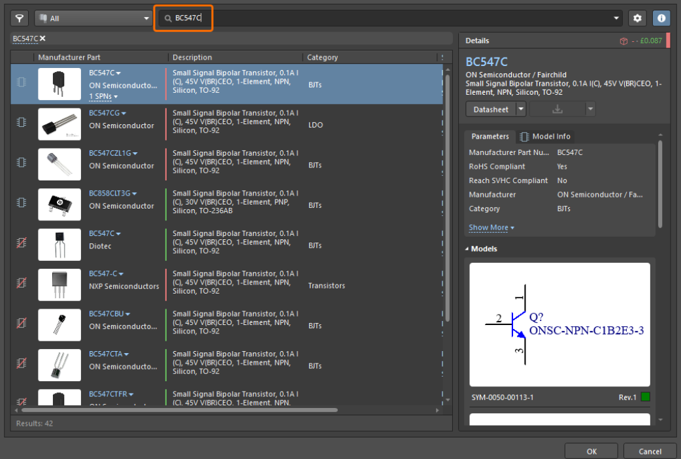Viewport: 681px width, 459px height.
Task: Open the BC858CLT3G part name dropdown
Action: tap(134, 194)
